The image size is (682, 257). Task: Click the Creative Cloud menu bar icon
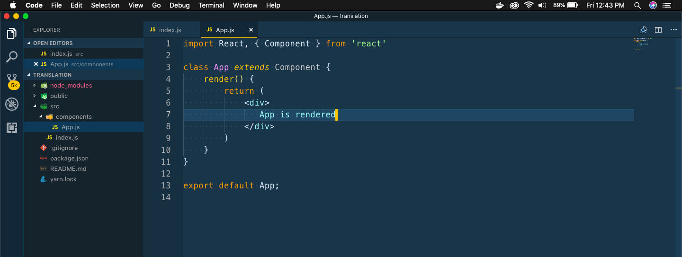coord(514,5)
